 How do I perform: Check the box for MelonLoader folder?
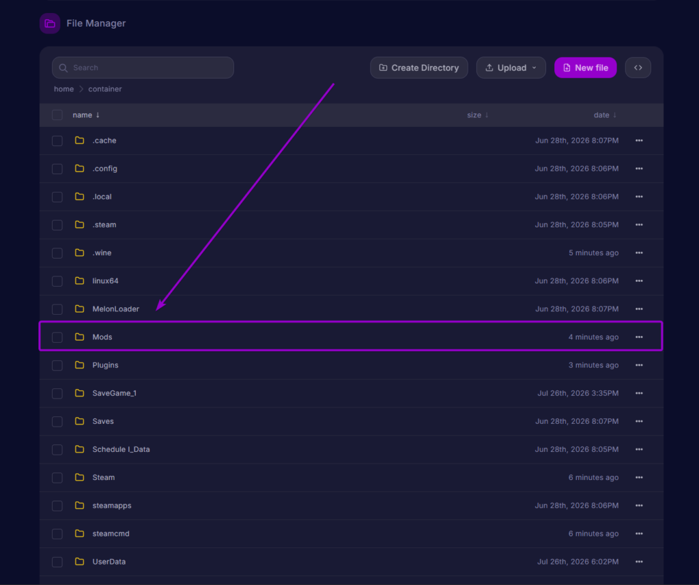click(57, 309)
